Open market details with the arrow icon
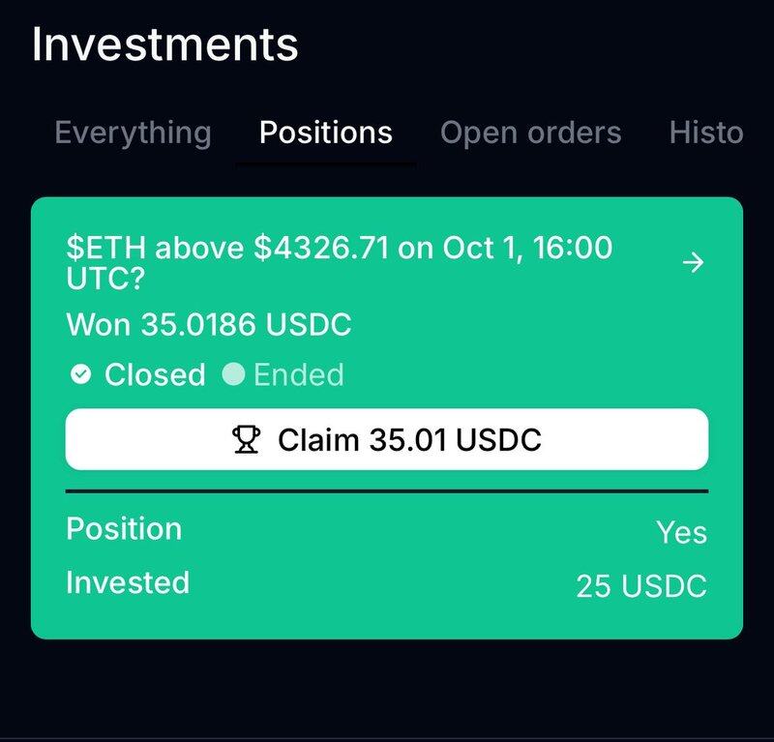Image resolution: width=774 pixels, height=742 pixels. pyautogui.click(x=693, y=263)
